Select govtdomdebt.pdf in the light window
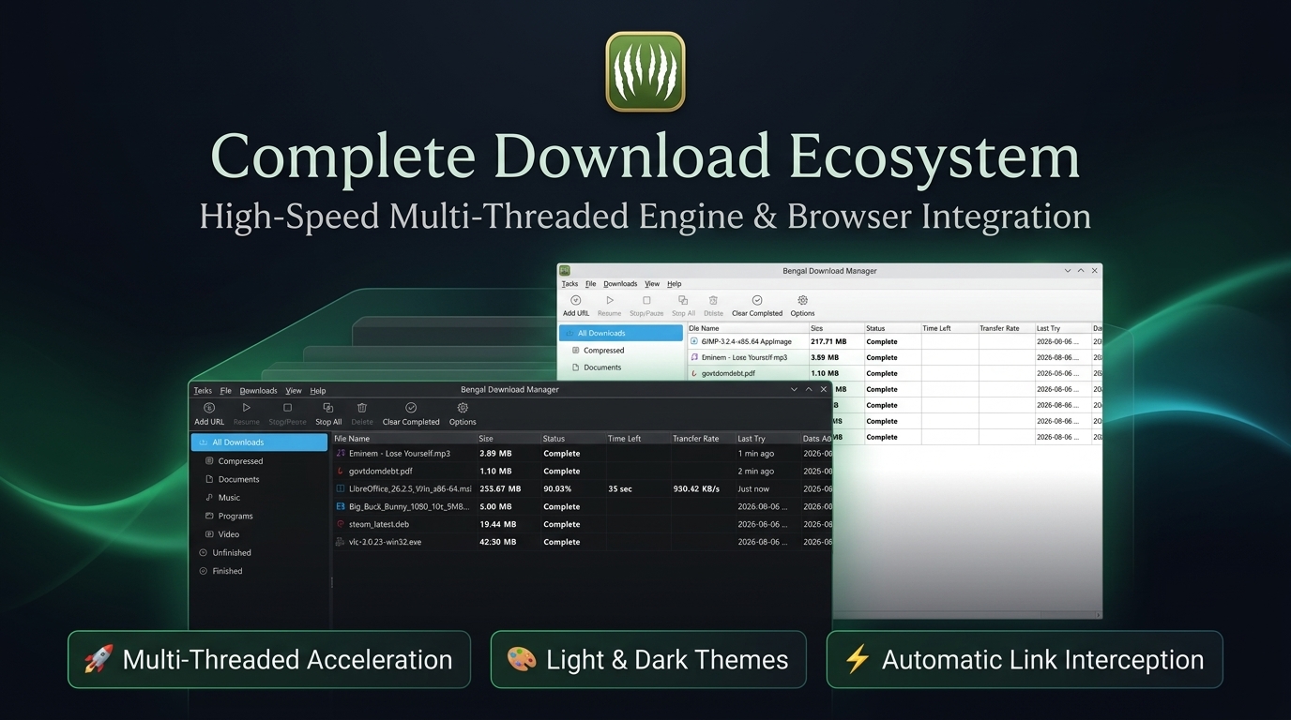Screen dimensions: 1291x720 [728, 373]
